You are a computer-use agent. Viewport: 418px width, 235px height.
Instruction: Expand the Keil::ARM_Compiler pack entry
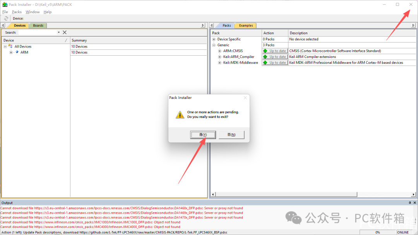(220, 57)
